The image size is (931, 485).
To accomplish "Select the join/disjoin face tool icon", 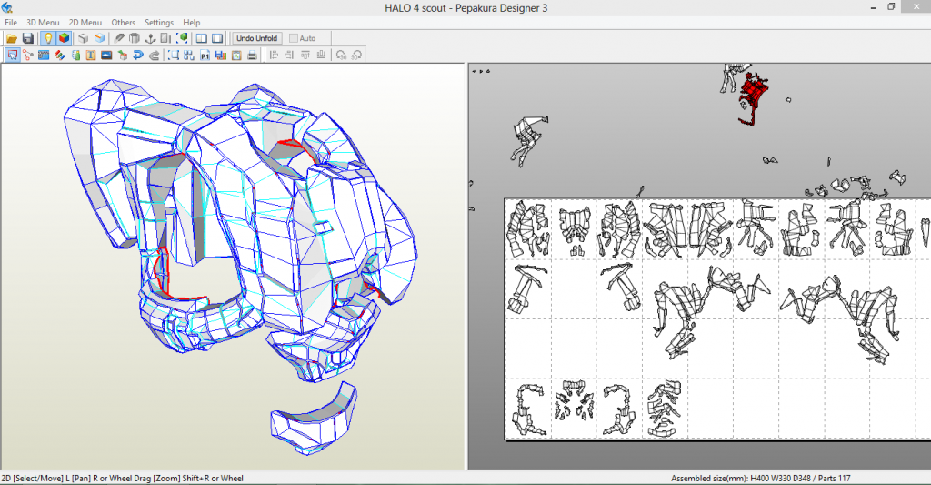I will pyautogui.click(x=28, y=55).
